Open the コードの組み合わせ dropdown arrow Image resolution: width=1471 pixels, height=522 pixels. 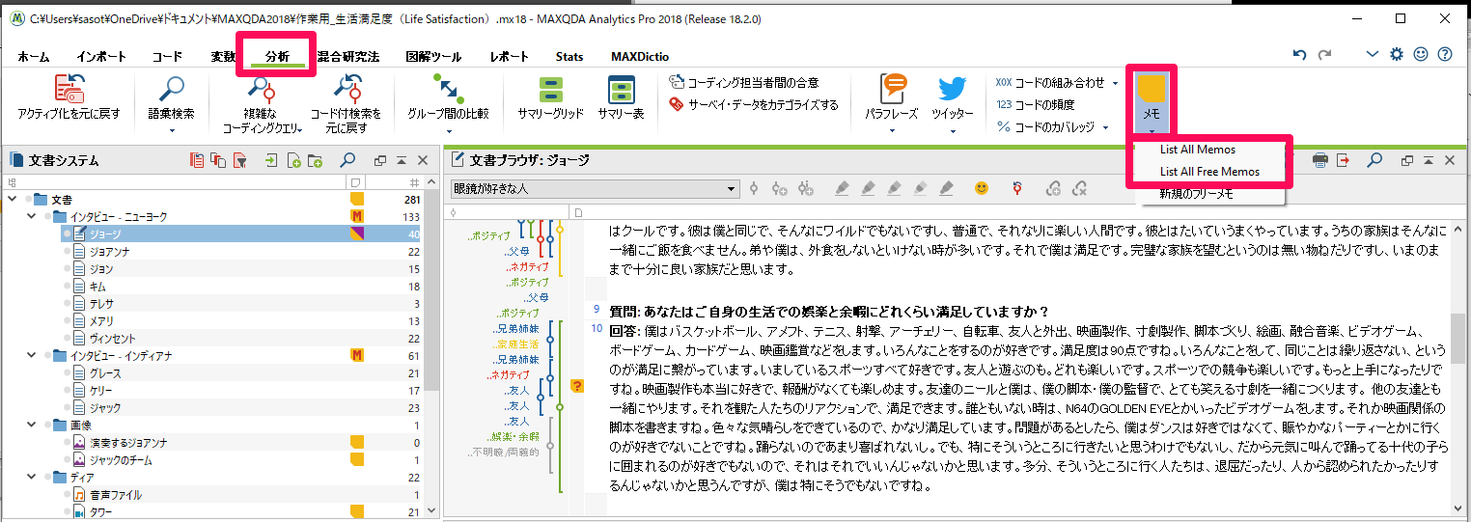click(1116, 83)
